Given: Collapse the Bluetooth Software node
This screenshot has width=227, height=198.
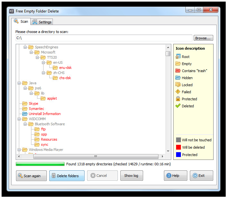Looking at the screenshot, I should point(25,124).
